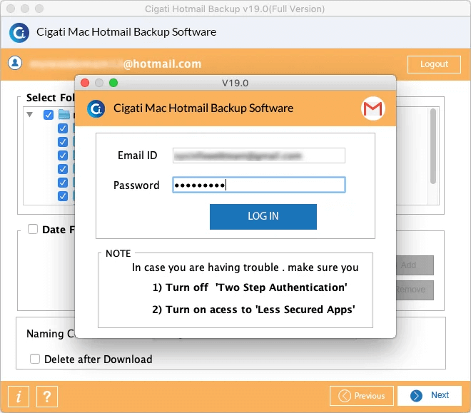Click the hotmail.com account address
Viewport: 471px width, 413px height.
pyautogui.click(x=116, y=64)
